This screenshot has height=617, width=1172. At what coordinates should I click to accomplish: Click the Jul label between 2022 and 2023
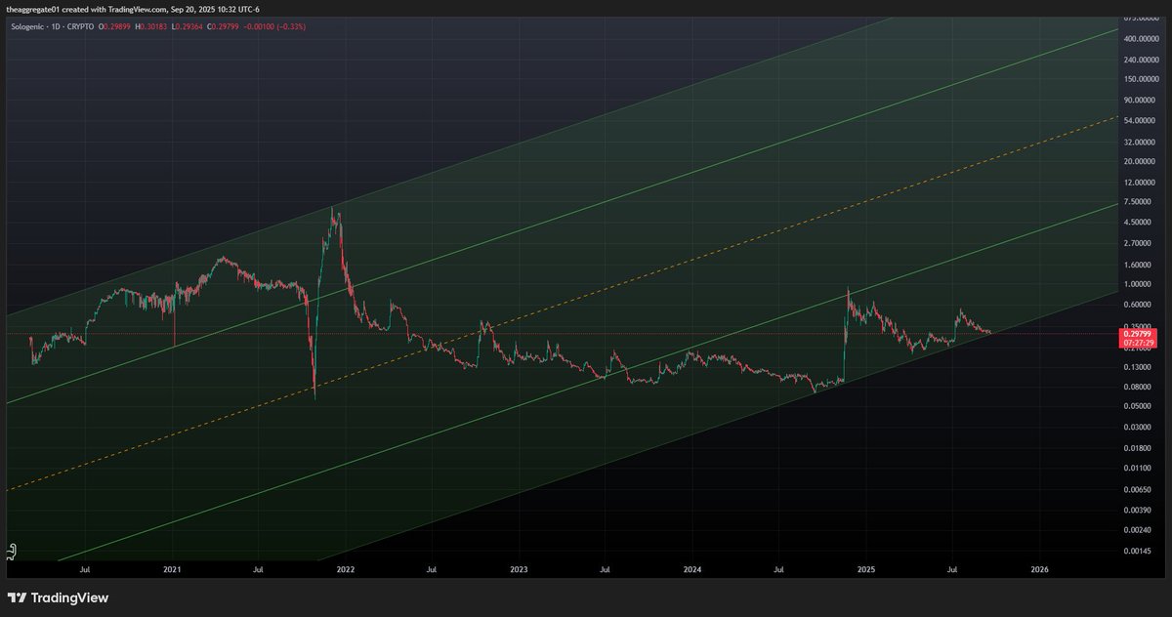click(432, 568)
